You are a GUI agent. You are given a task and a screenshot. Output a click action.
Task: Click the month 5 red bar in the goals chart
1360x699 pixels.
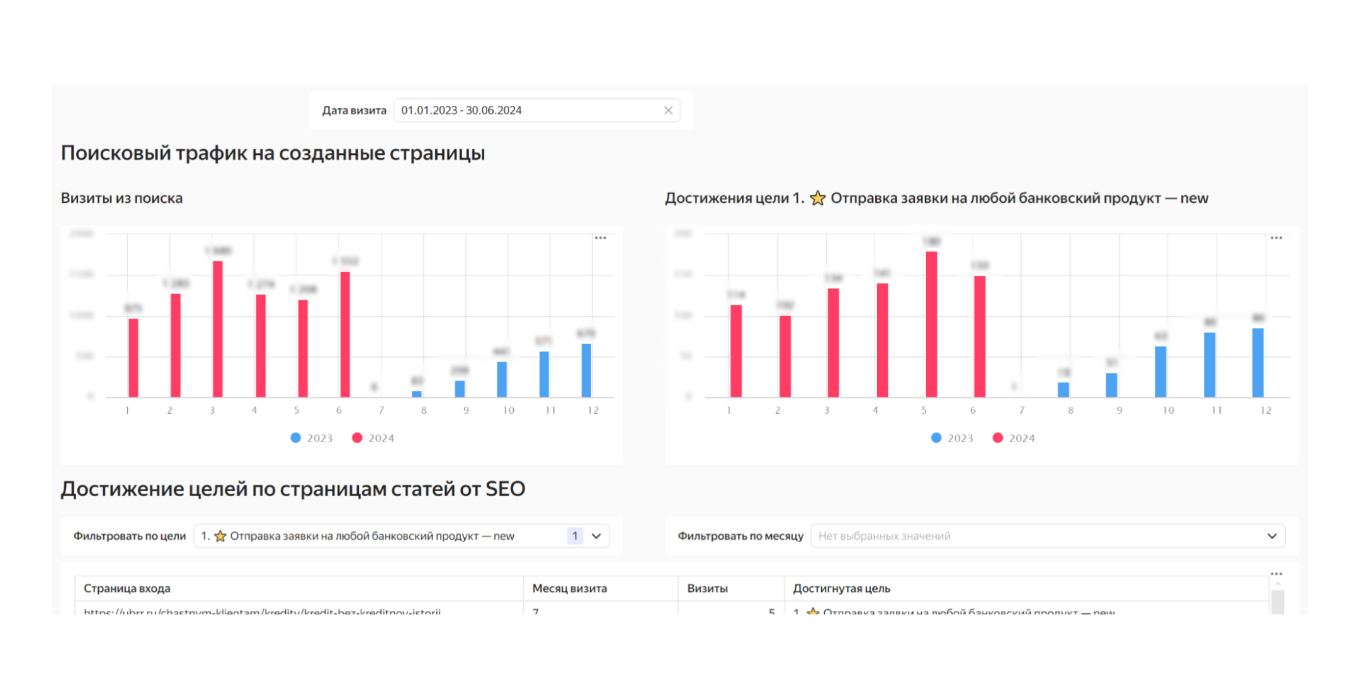[931, 324]
